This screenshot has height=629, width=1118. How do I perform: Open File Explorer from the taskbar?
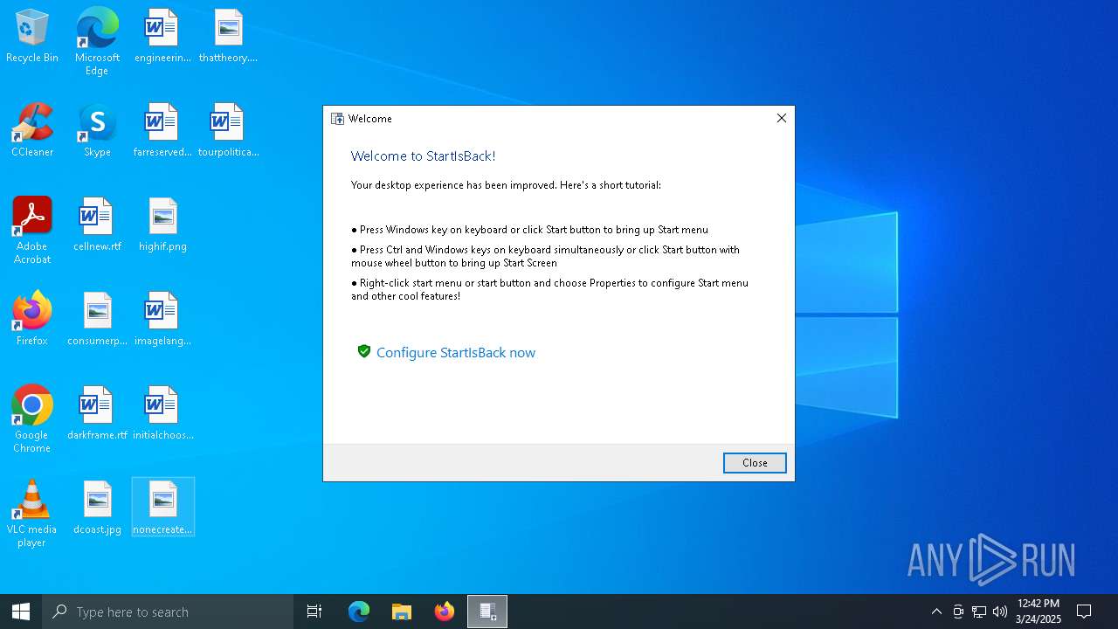(x=402, y=612)
